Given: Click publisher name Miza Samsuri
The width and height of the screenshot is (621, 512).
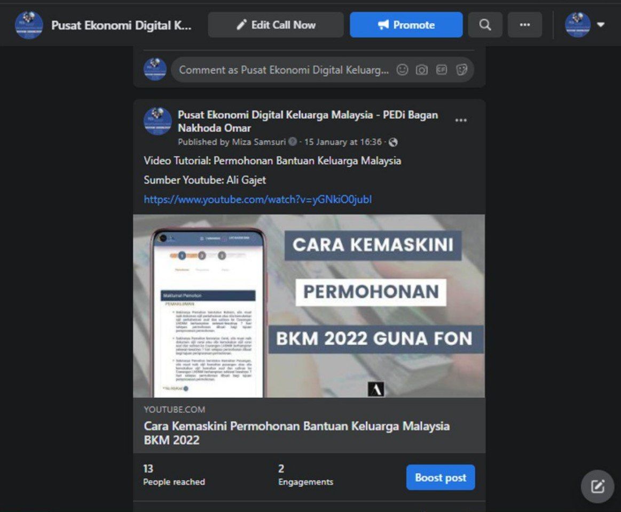Looking at the screenshot, I should point(258,142).
